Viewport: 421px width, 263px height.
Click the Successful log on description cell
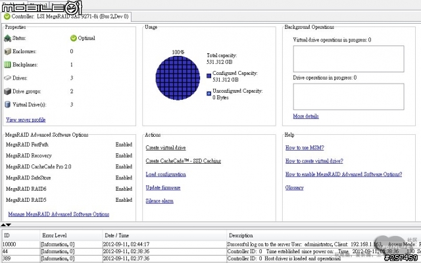[324, 245]
